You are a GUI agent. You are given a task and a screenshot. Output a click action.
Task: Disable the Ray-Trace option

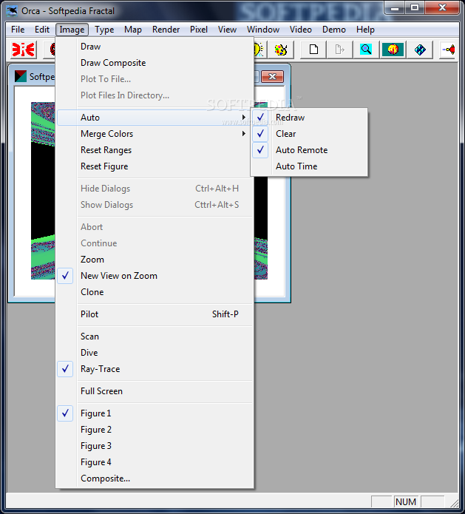click(x=155, y=369)
